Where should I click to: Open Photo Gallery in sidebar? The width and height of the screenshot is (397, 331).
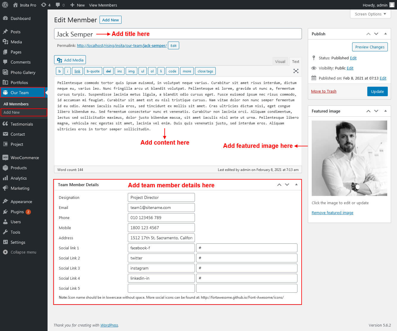point(23,72)
